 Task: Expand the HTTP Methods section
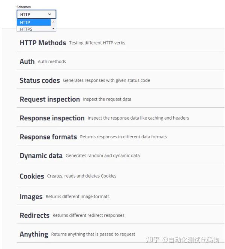[43, 43]
